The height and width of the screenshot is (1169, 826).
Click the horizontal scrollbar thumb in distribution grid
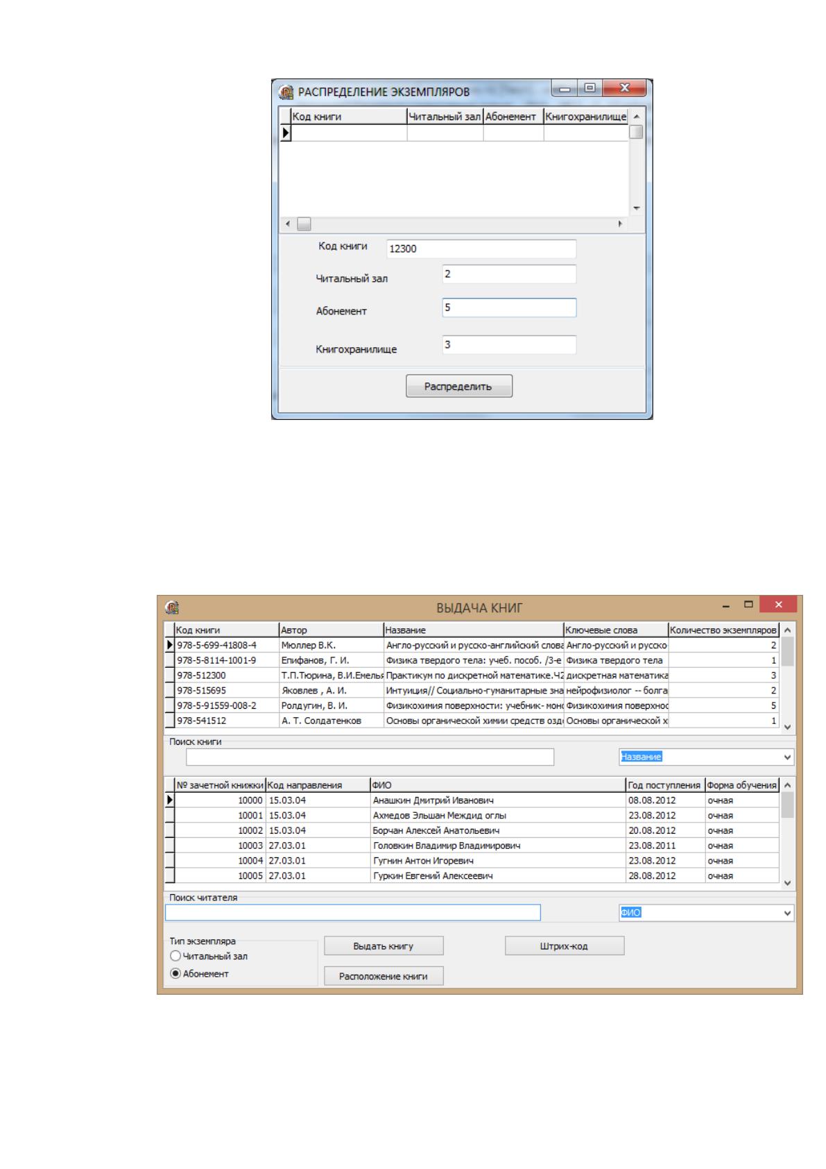(x=304, y=224)
